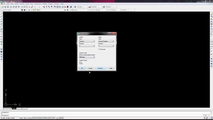Open the AutoCAD Classic workspace dropdown
This screenshot has width=213, height=120.
pos(11,10)
